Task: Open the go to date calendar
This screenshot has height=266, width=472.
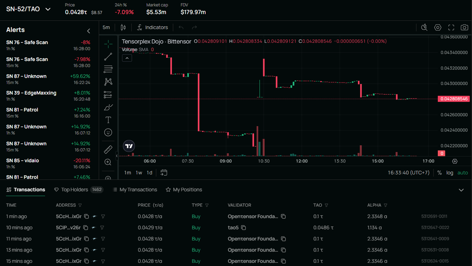Action: 164,172
